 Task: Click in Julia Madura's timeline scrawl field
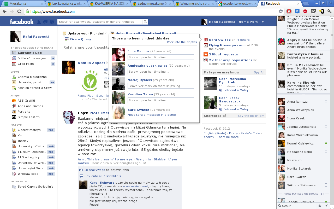coord(161,57)
